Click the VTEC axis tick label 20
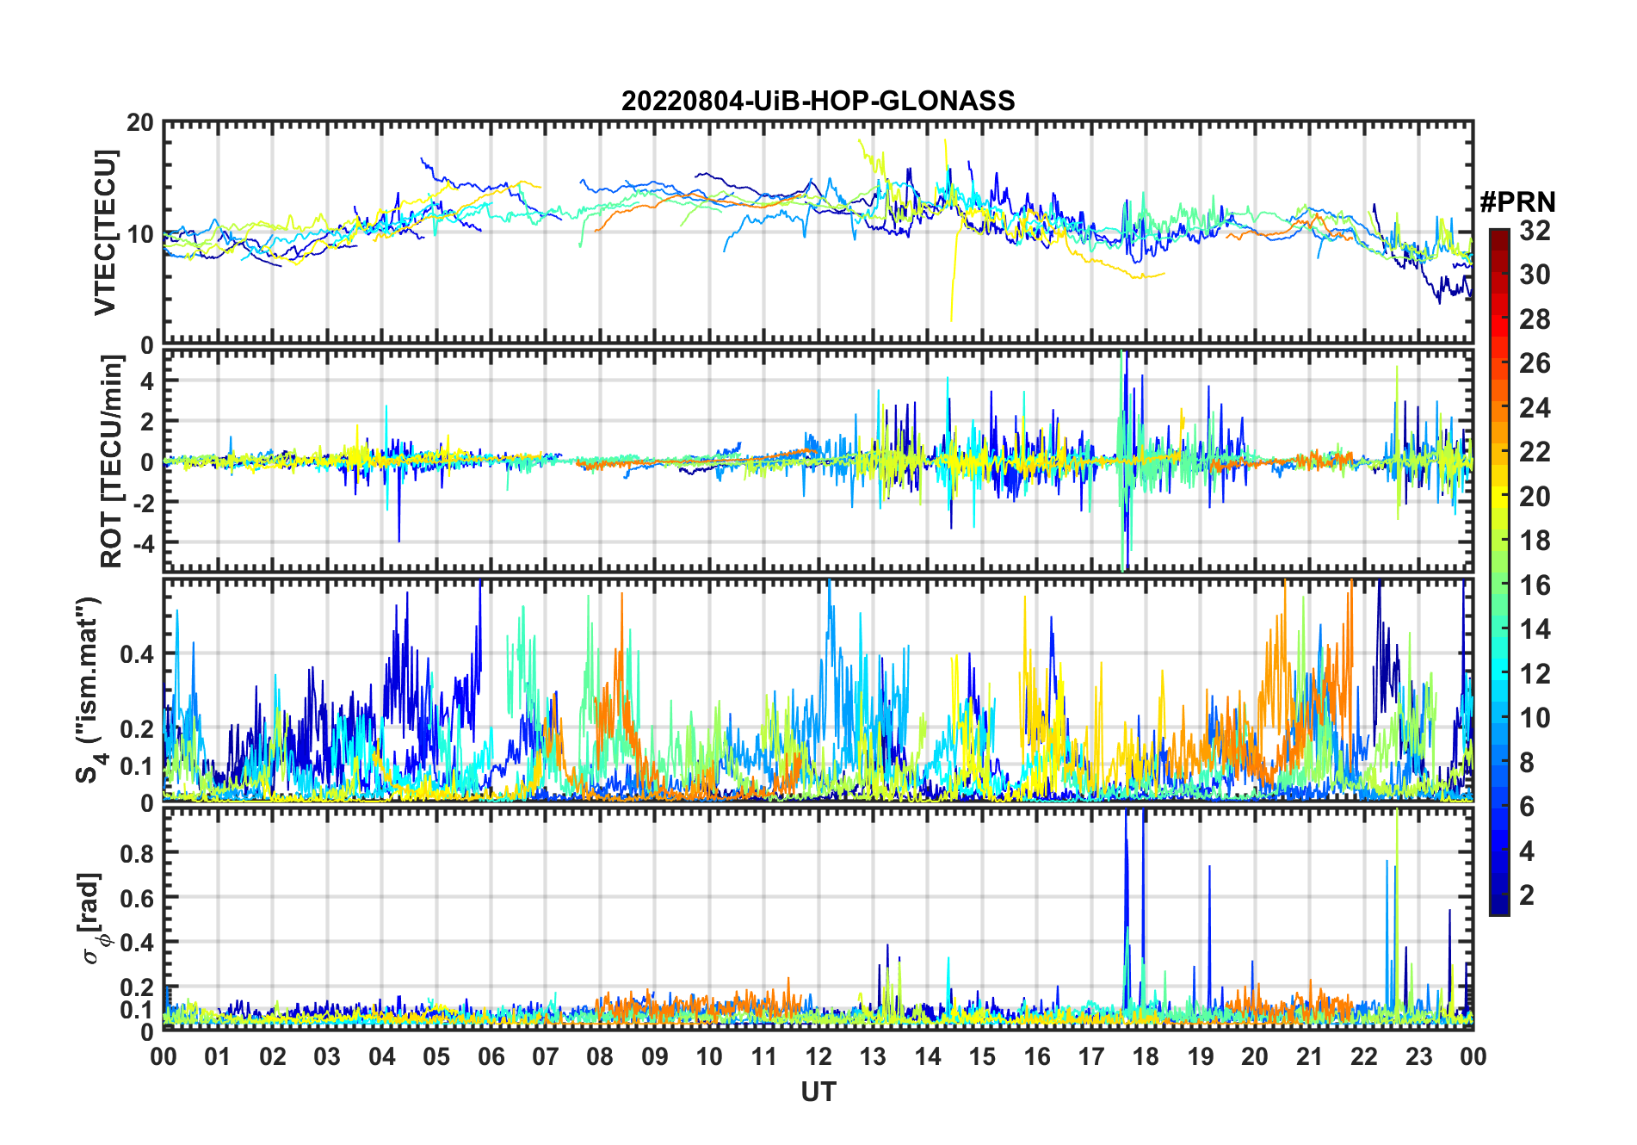Screen dimensions: 1637x1145 [x=139, y=122]
